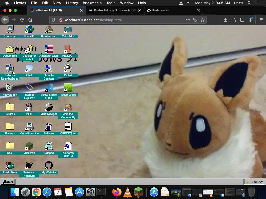Image resolution: width=266 pixels, height=199 pixels.
Task: Open the Bookmarks menu
Action: click(92, 3)
